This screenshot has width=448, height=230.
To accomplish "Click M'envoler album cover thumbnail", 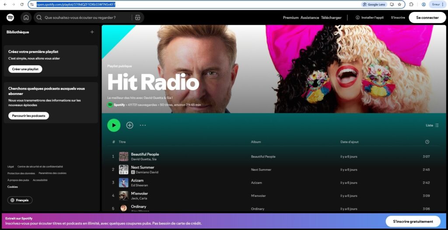I will 124,196.
